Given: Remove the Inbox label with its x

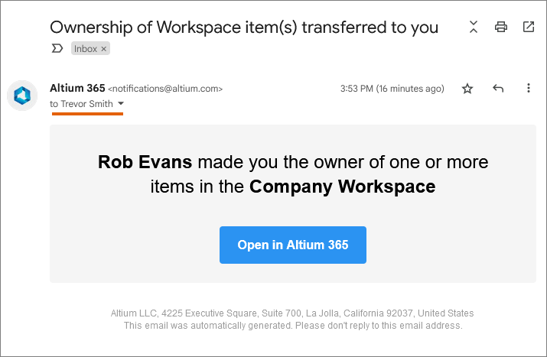Looking at the screenshot, I should 103,49.
